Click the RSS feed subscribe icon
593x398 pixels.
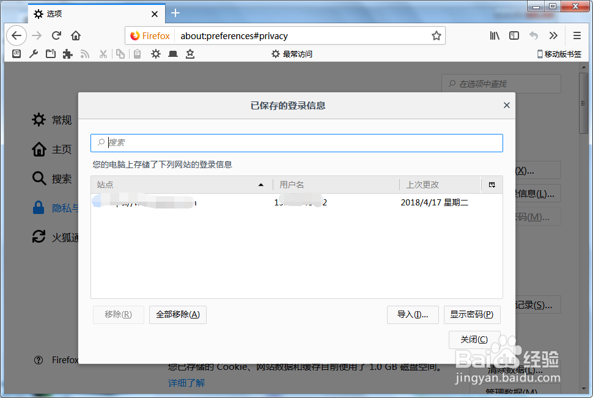point(85,54)
